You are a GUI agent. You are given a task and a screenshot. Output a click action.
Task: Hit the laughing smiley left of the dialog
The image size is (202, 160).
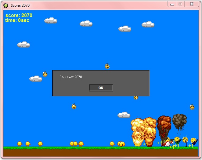click(x=45, y=74)
